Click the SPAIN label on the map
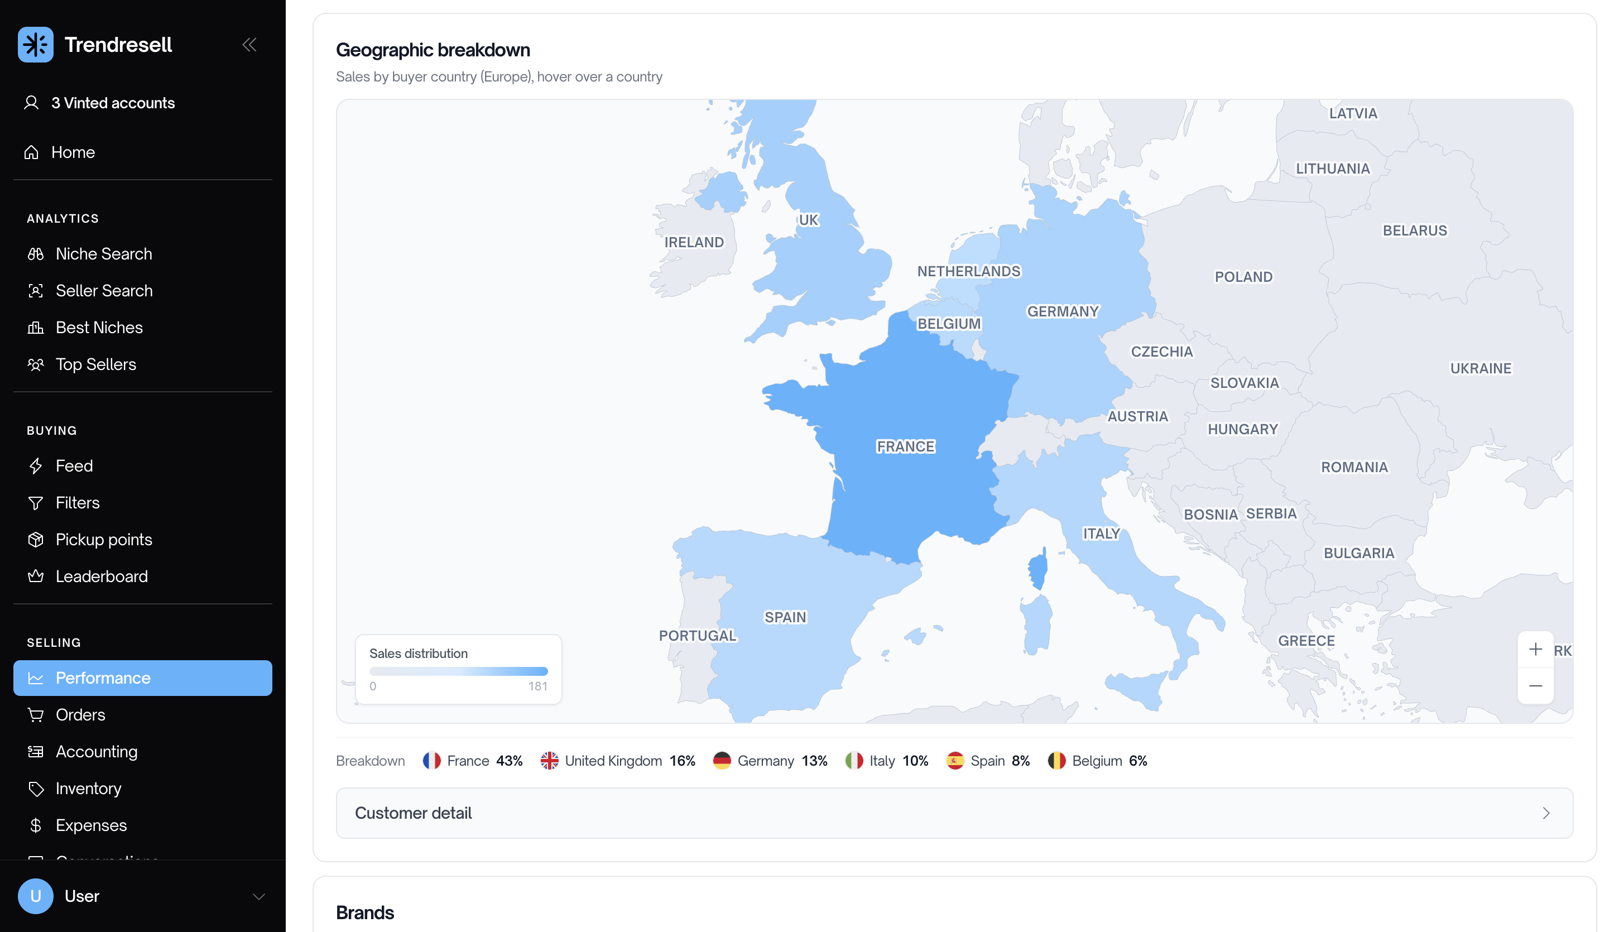This screenshot has width=1624, height=932. 785,617
